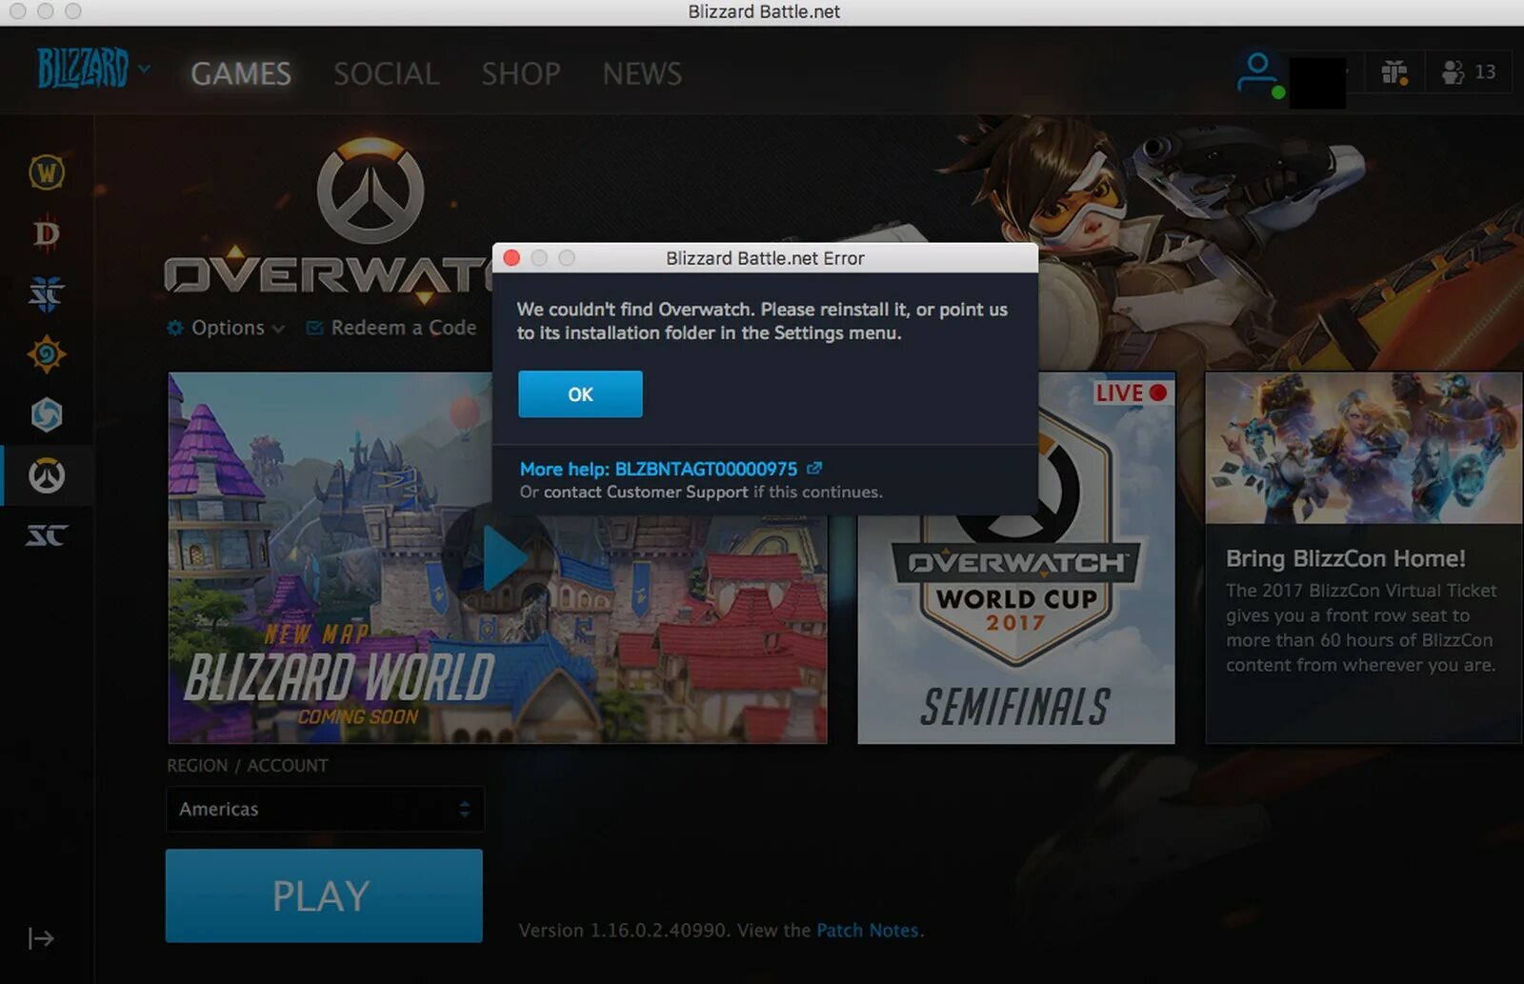Click the Redeem a Code link

(x=404, y=328)
